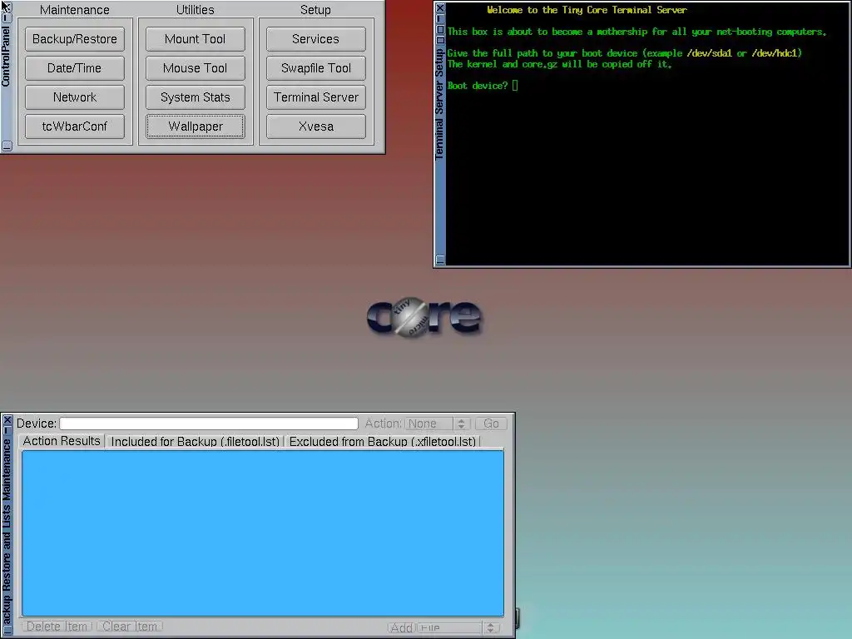Iconify the Terminal Server Setup window
Screen dimensions: 852x639
pyautogui.click(x=440, y=18)
